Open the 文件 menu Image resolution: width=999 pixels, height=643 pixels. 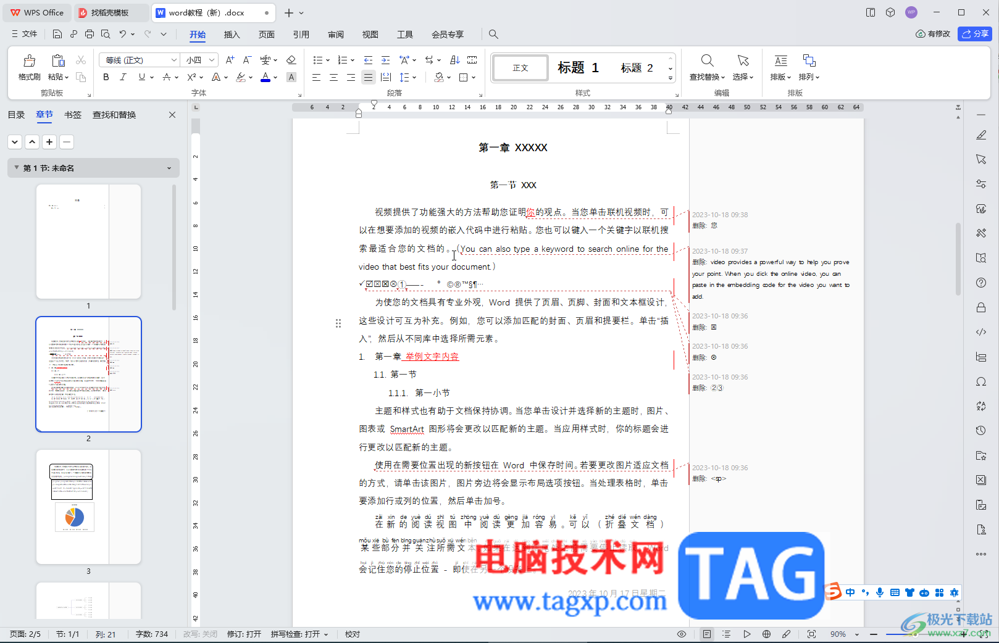[x=25, y=34]
